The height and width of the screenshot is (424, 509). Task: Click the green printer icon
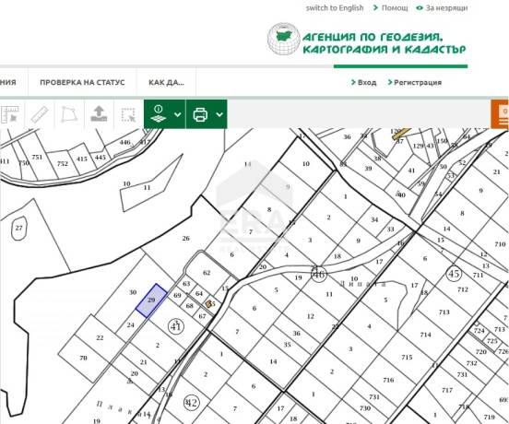[x=200, y=114]
